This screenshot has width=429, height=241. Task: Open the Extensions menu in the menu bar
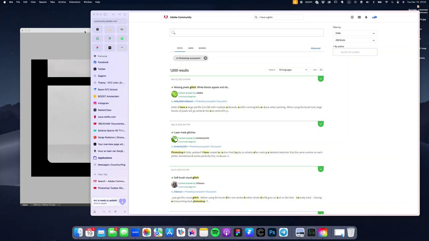75,2
